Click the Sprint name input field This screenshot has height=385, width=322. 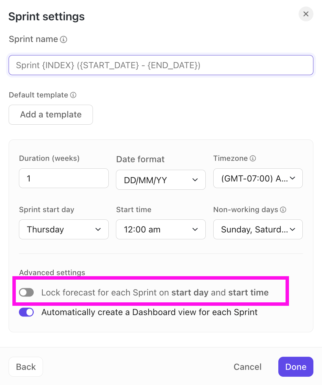pyautogui.click(x=161, y=65)
